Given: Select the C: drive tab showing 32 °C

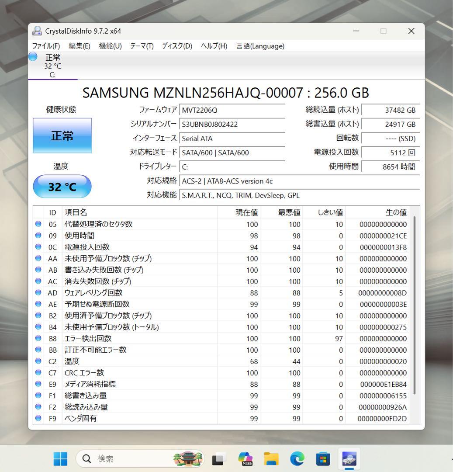Looking at the screenshot, I should (52, 66).
